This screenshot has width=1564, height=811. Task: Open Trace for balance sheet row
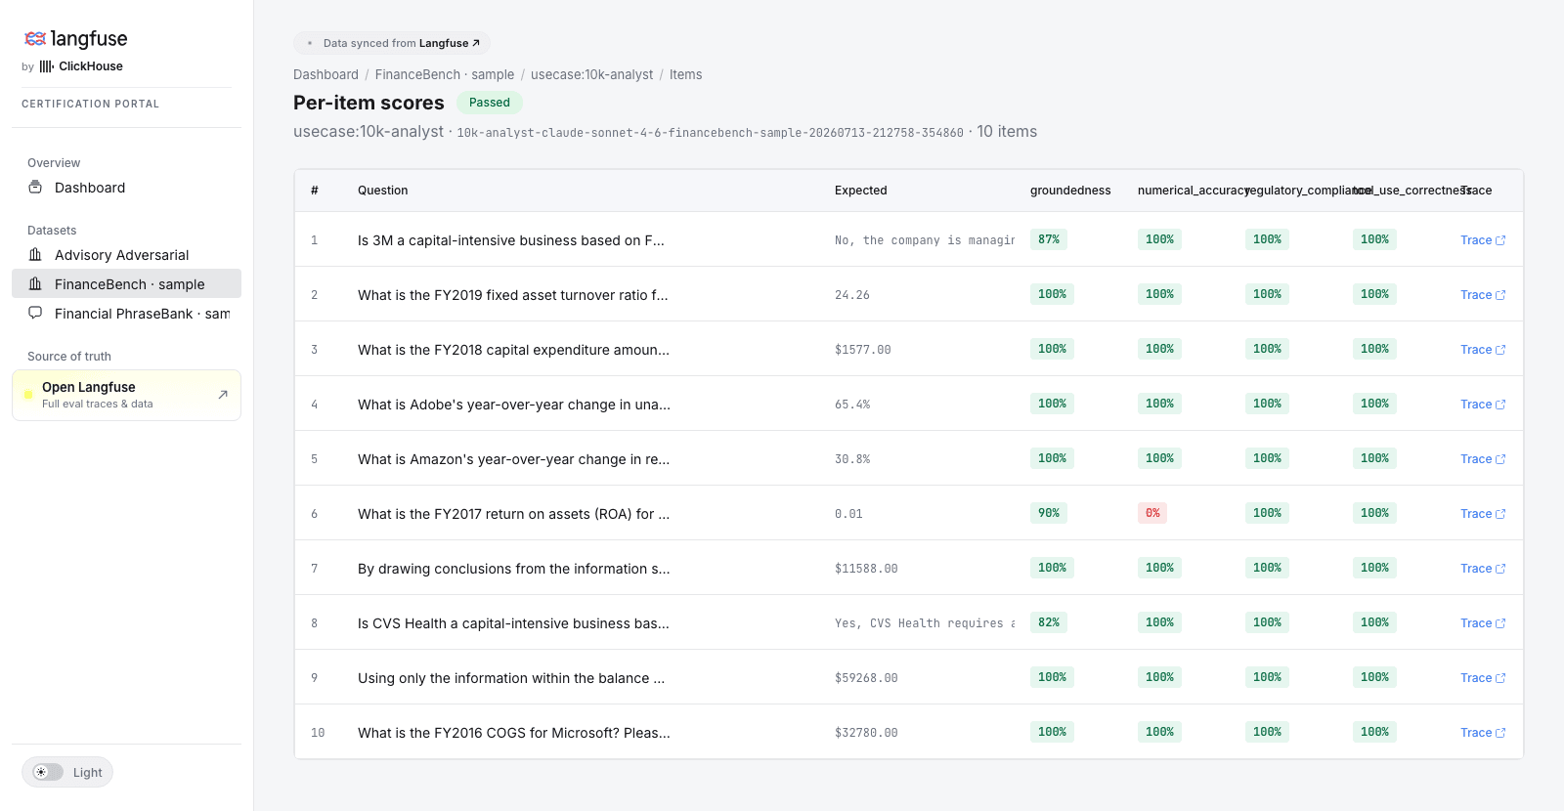click(1483, 678)
